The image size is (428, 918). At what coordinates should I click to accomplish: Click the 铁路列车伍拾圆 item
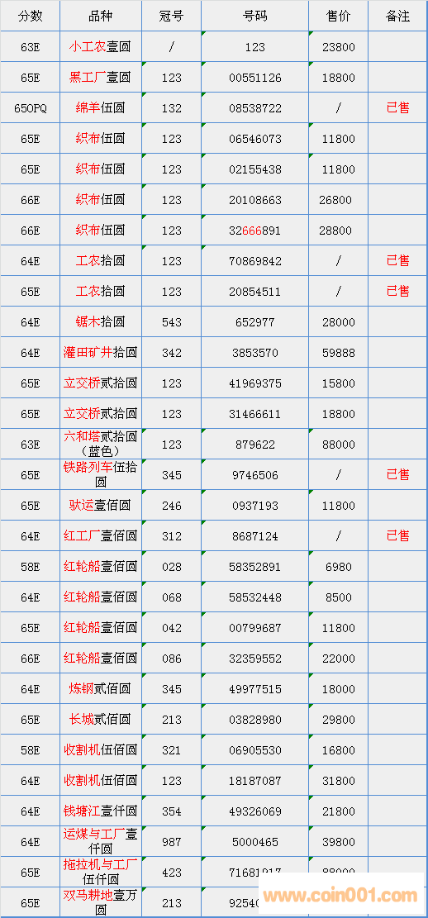pyautogui.click(x=100, y=474)
